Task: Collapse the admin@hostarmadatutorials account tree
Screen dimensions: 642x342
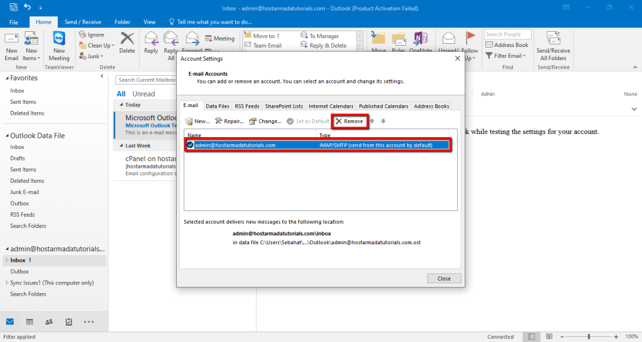Action: 7,249
